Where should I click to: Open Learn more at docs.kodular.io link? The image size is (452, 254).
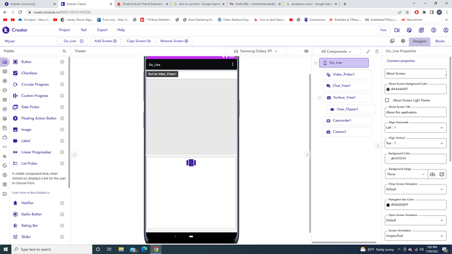pyautogui.click(x=31, y=192)
